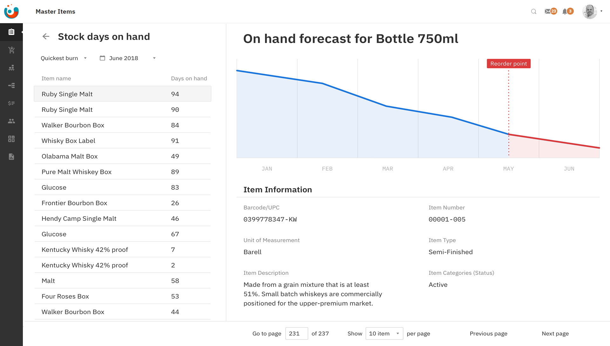Open the clipboard items sidebar icon
610x346 pixels.
(x=11, y=32)
